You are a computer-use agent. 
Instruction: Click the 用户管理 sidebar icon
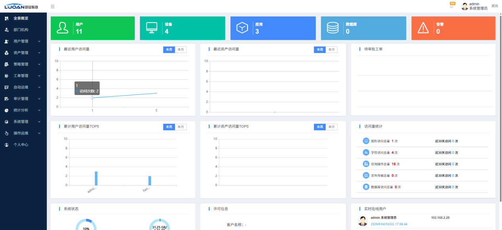pyautogui.click(x=6, y=41)
